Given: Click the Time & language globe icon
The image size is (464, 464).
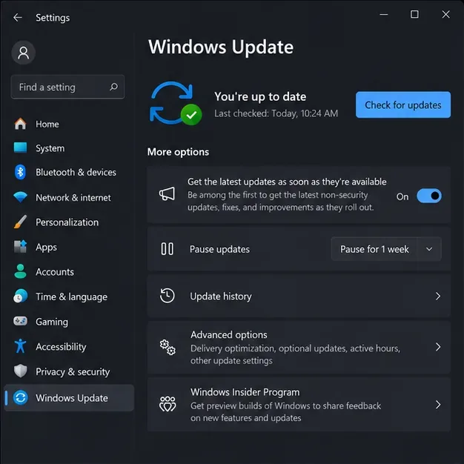Looking at the screenshot, I should coord(20,296).
